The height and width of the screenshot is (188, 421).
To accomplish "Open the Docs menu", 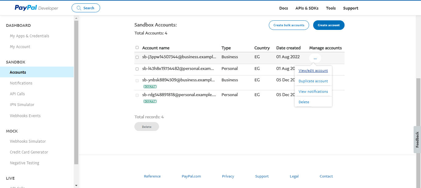I will click(284, 8).
